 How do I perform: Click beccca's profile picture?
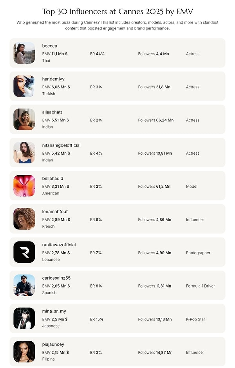point(24,53)
